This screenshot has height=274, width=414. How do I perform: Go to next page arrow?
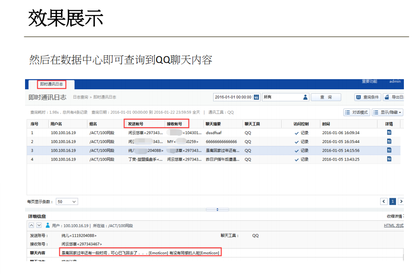point(401,201)
